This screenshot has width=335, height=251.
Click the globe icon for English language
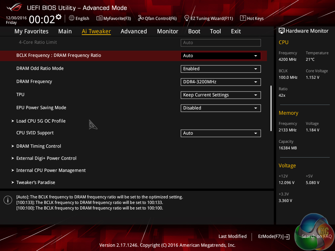point(72,18)
